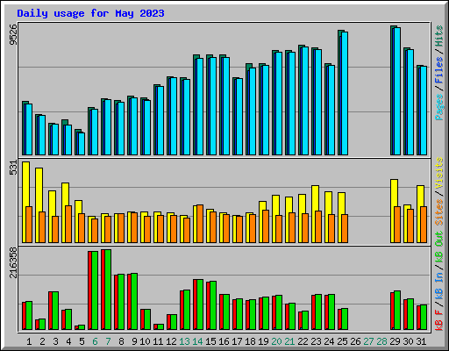Viewport: 449px width, 351px height.
Task: Click the cyan pages bar for day 25
Action: (x=345, y=94)
